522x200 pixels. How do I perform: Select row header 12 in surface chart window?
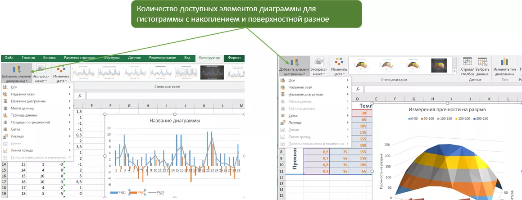click(x=282, y=178)
